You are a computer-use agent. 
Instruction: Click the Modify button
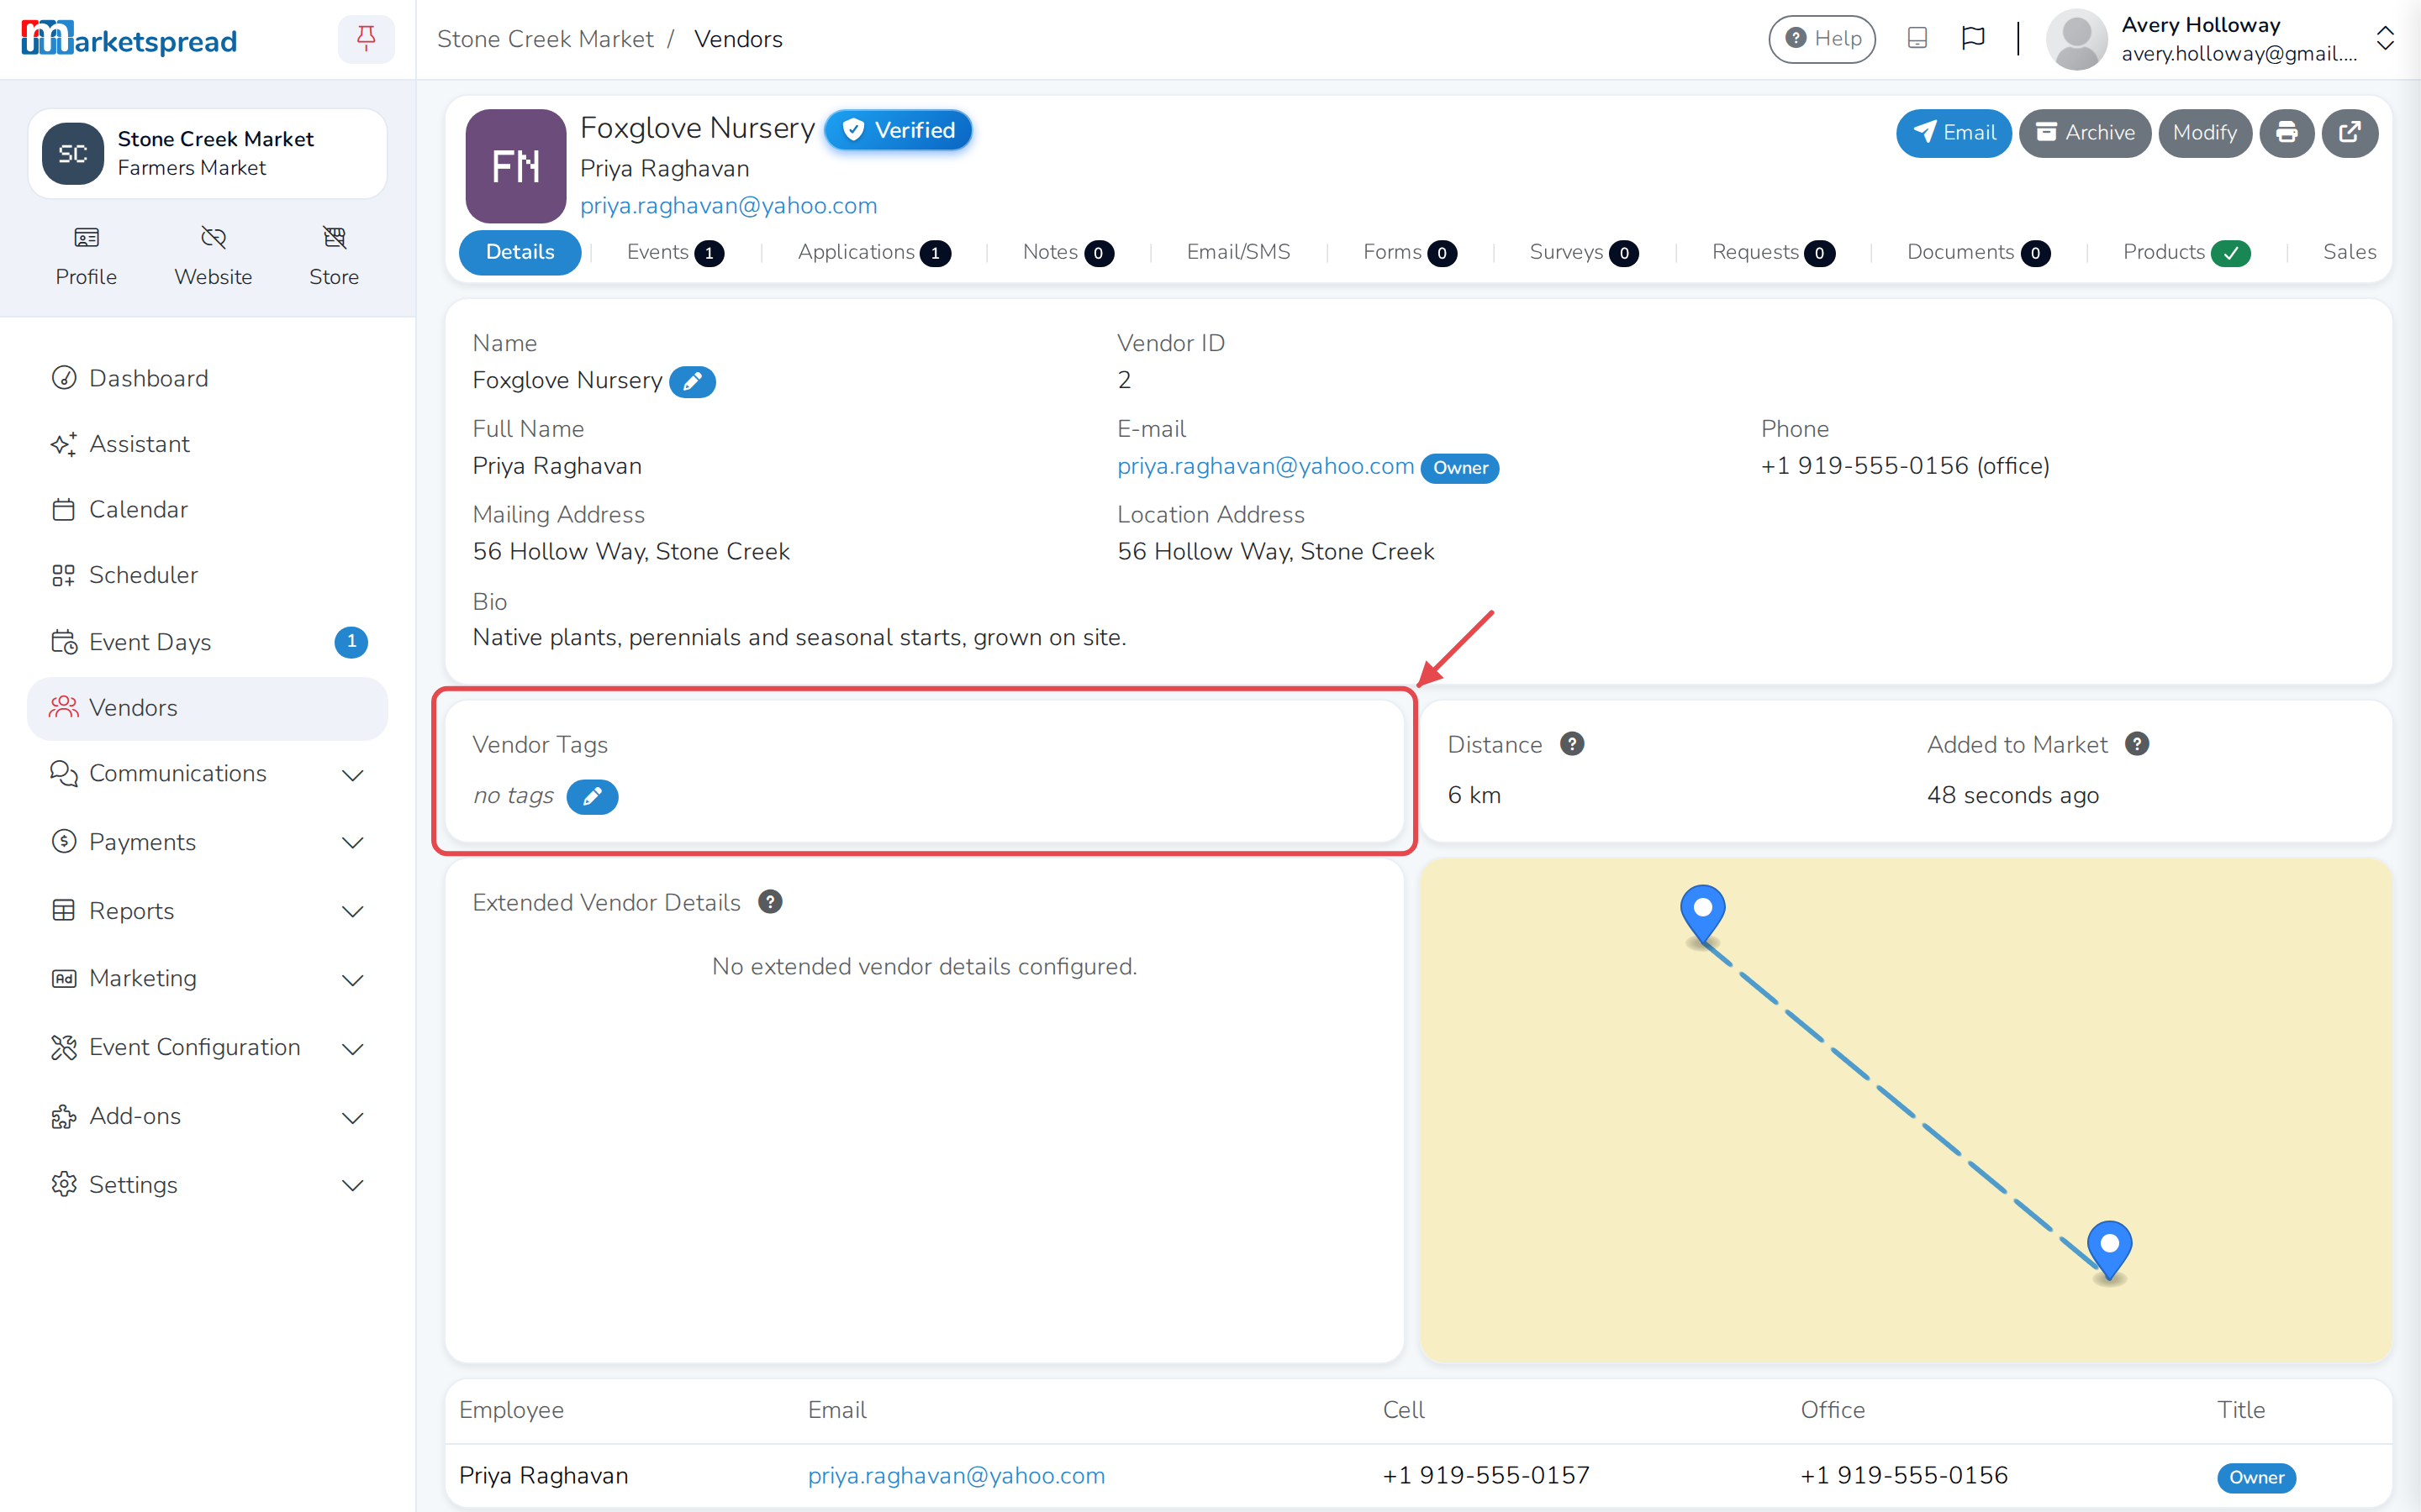click(2204, 133)
